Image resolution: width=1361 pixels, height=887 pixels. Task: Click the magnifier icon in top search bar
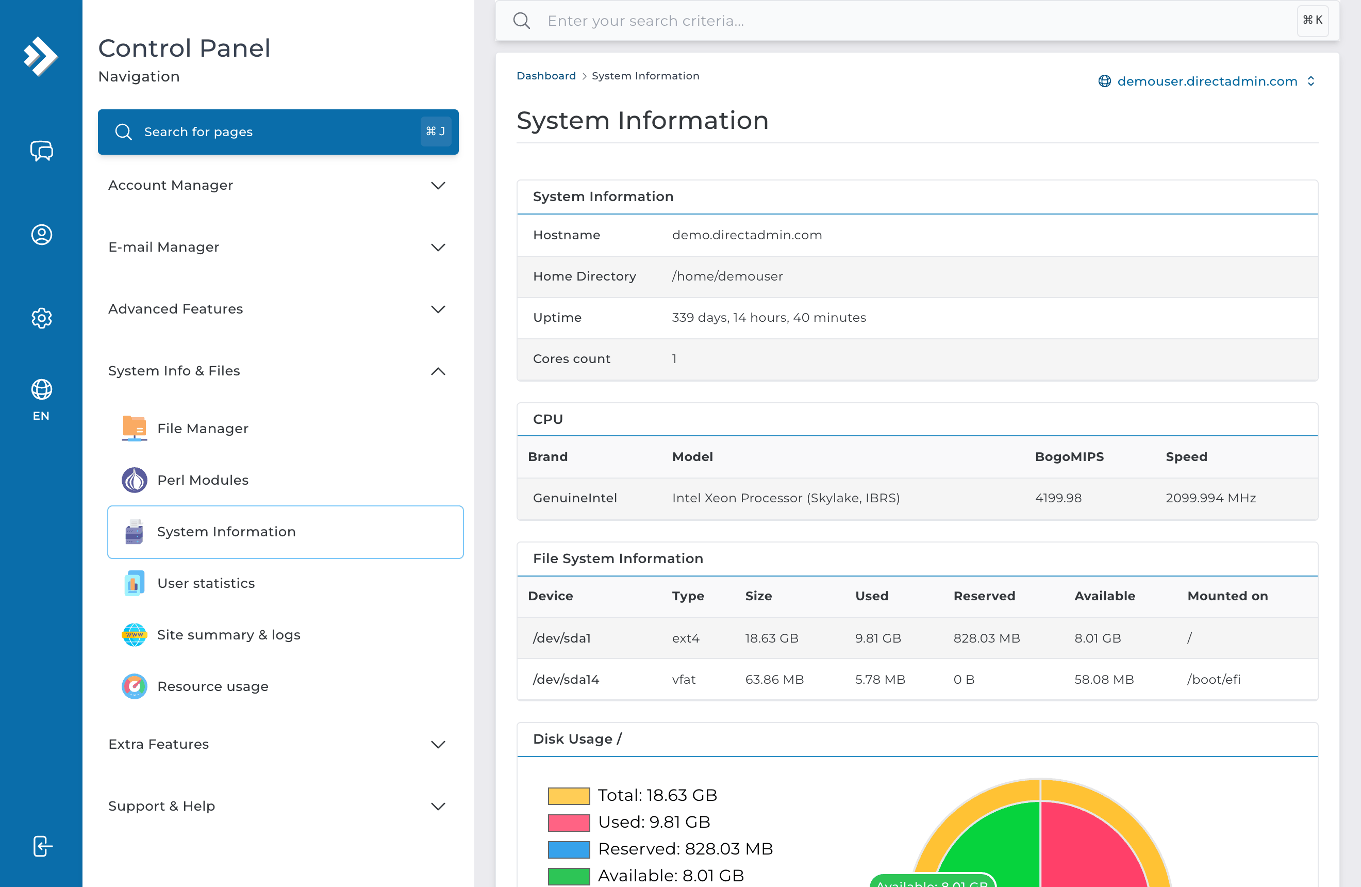[x=522, y=21]
